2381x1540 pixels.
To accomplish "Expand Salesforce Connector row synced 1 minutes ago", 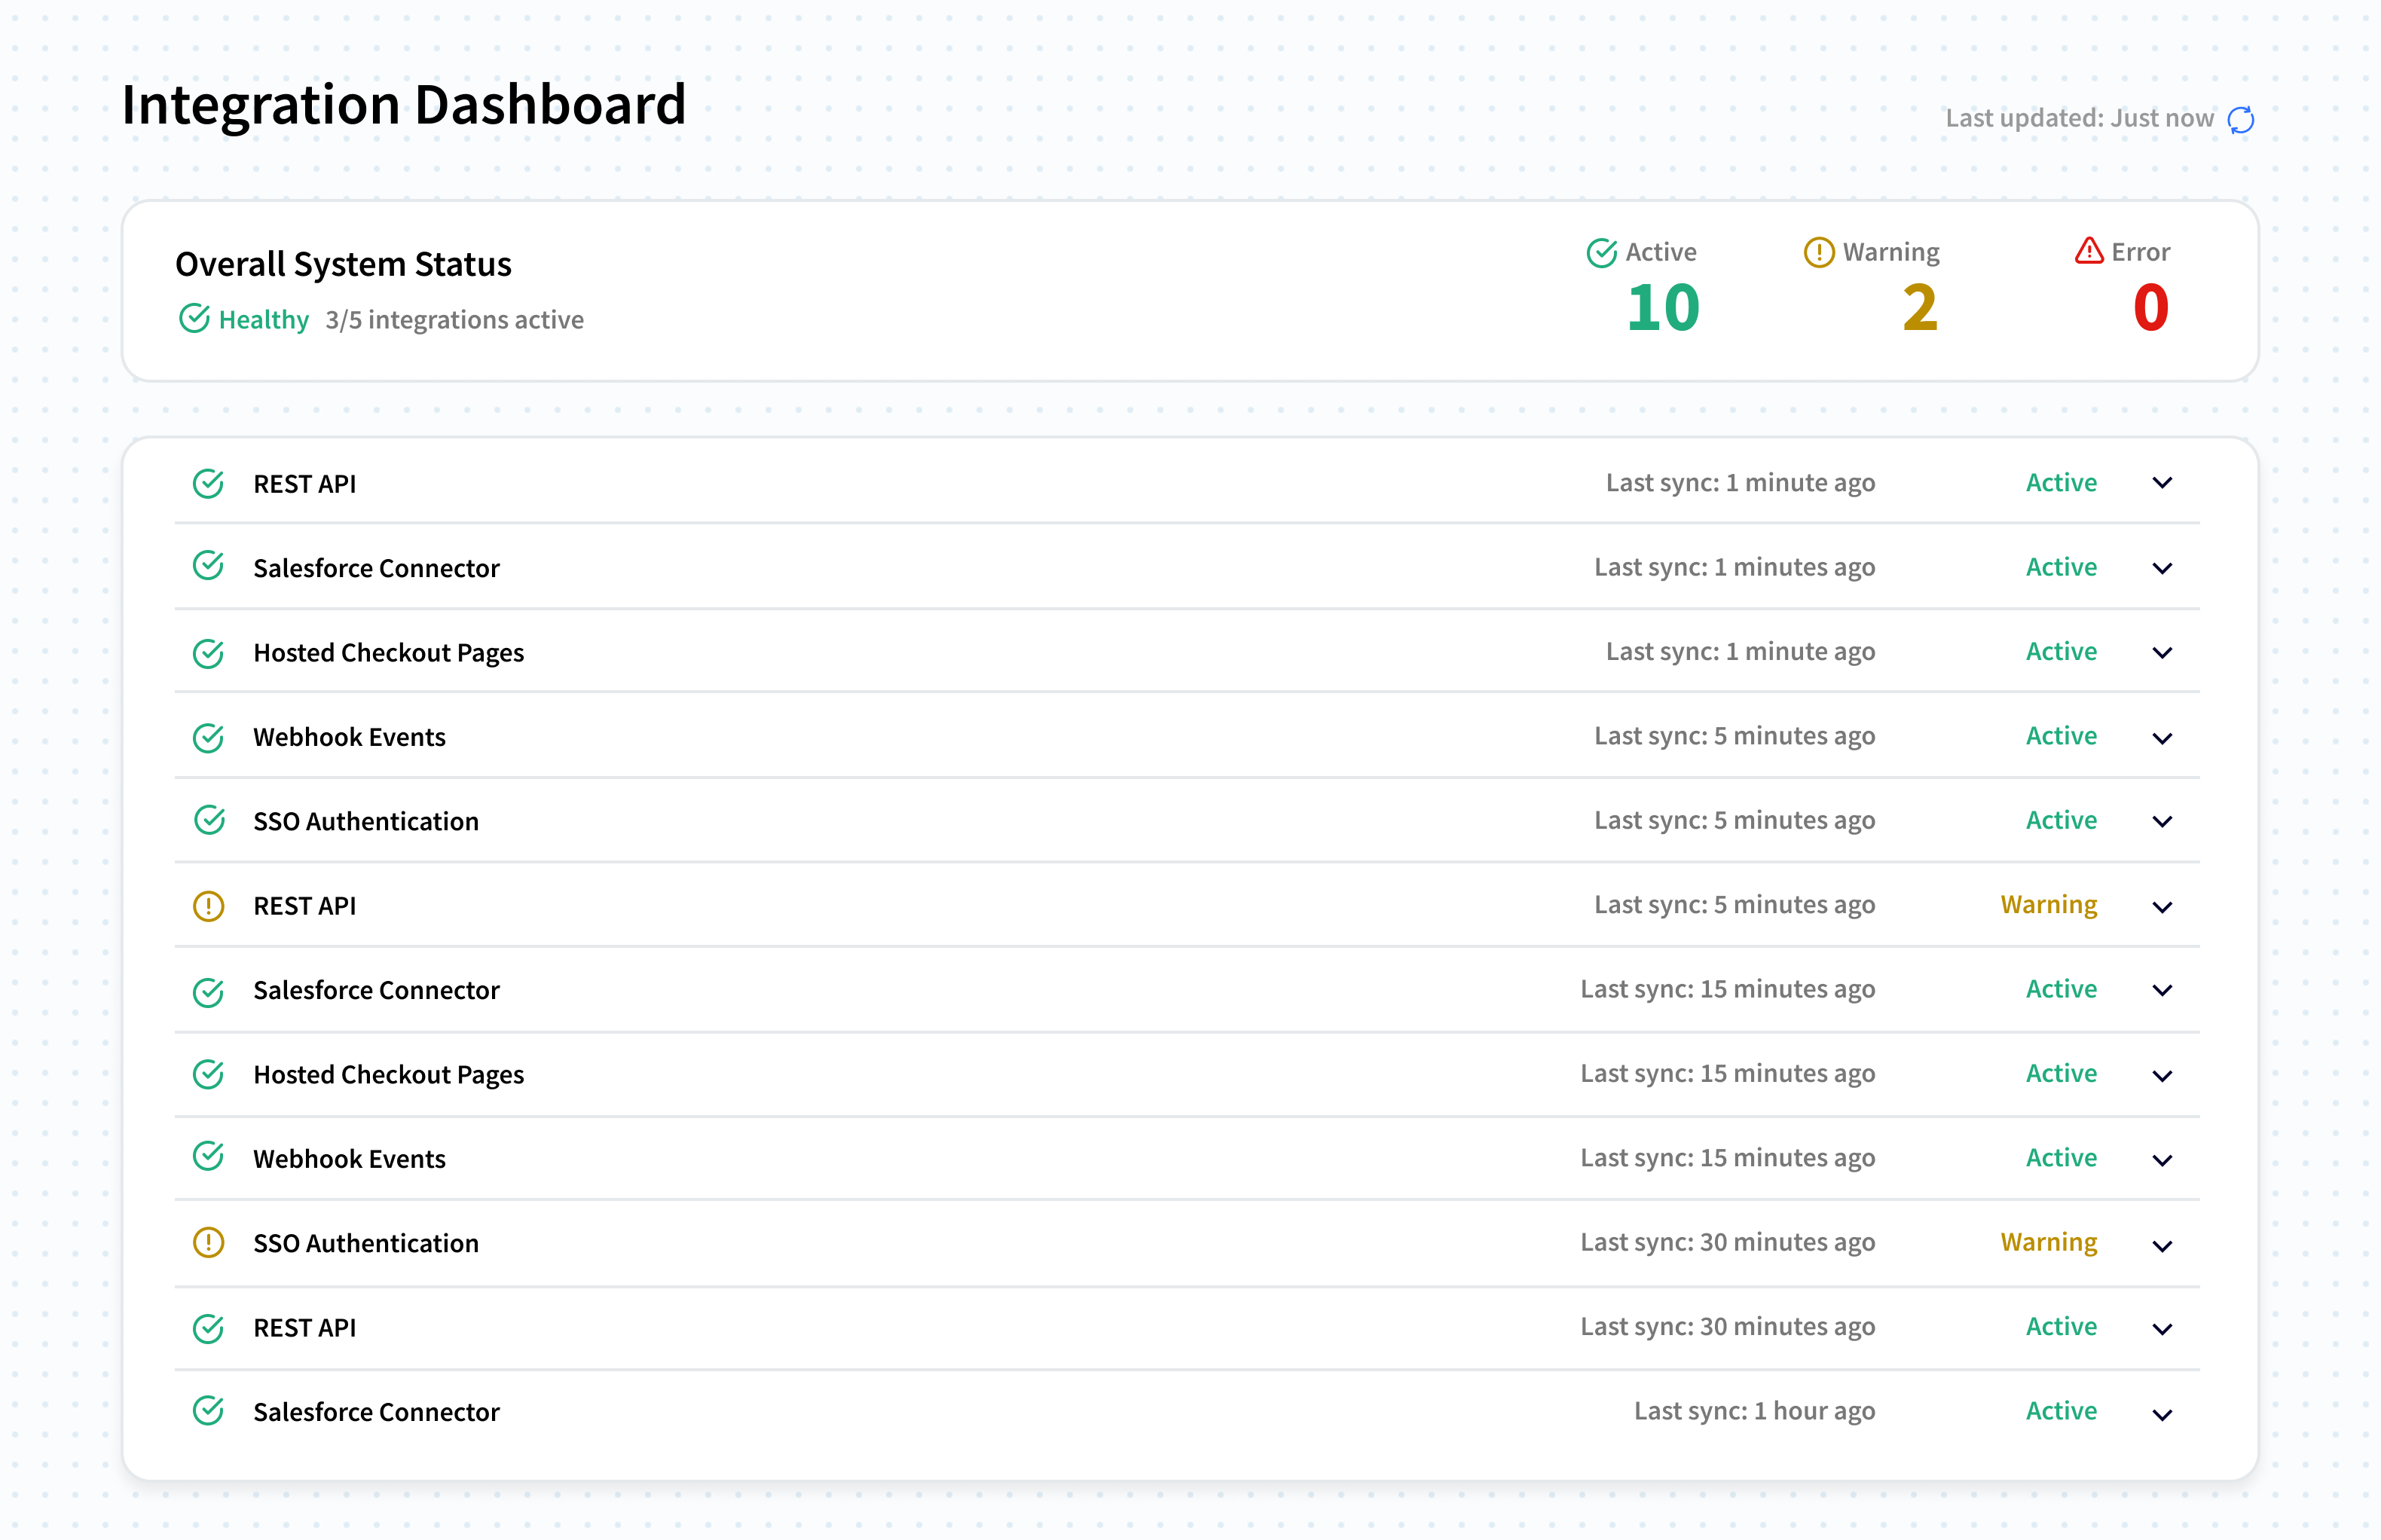I will [x=2162, y=568].
